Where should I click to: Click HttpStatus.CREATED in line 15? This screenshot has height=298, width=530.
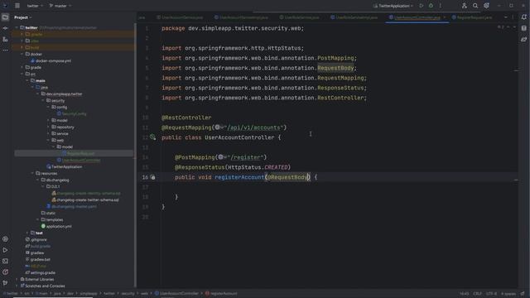point(258,167)
